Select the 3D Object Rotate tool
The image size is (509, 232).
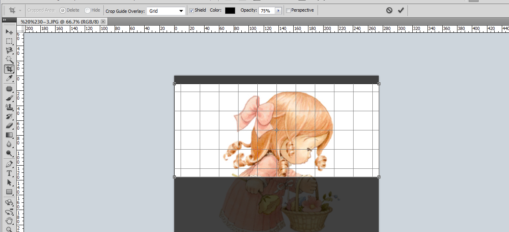coord(9,202)
